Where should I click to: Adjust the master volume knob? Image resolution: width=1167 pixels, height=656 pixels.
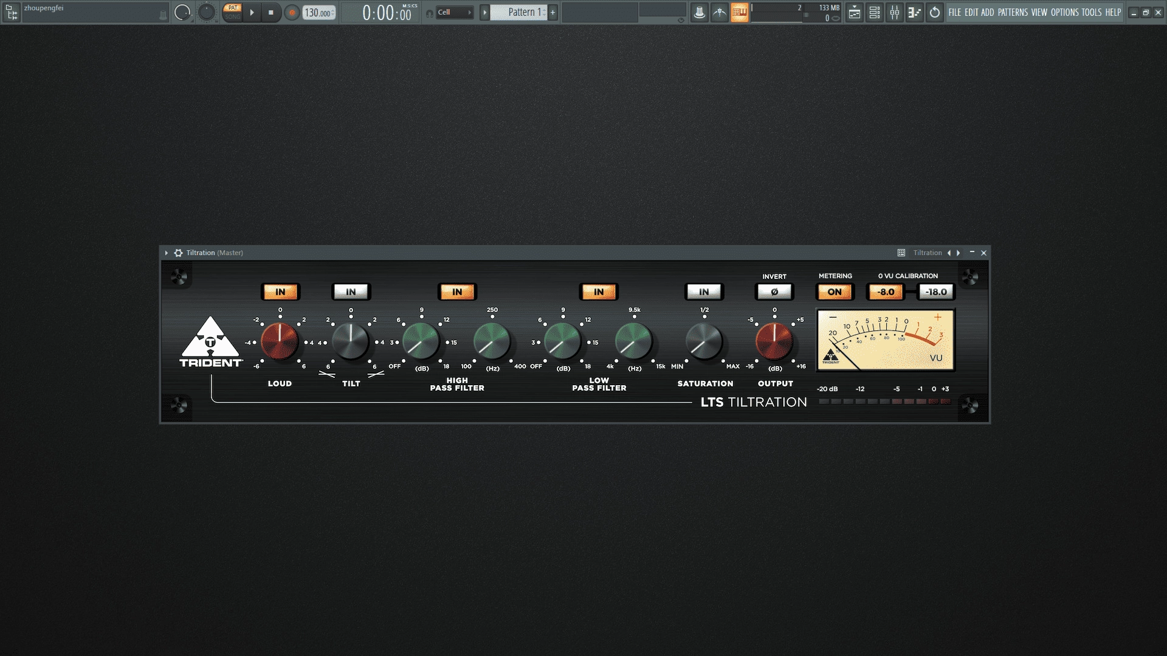click(182, 12)
